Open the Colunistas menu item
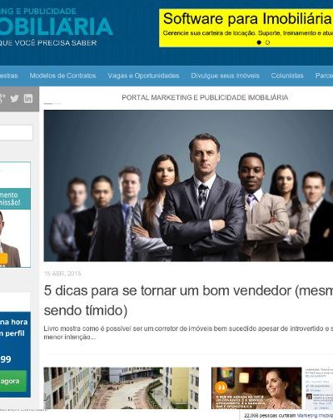 click(287, 76)
